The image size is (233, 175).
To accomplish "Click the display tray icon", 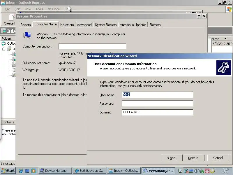I will click(191, 171).
